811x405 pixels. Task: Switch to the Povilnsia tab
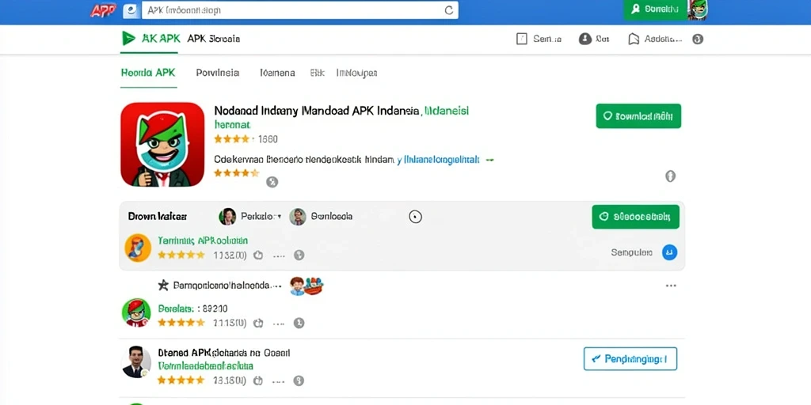[218, 73]
